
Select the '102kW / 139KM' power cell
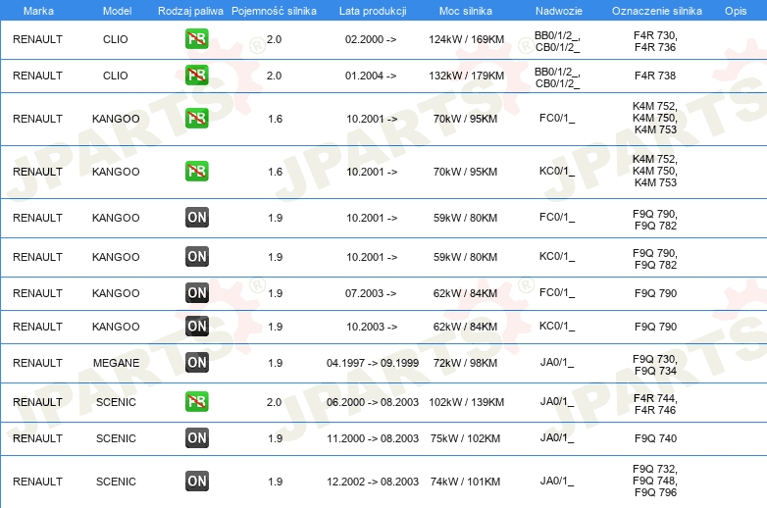(466, 402)
